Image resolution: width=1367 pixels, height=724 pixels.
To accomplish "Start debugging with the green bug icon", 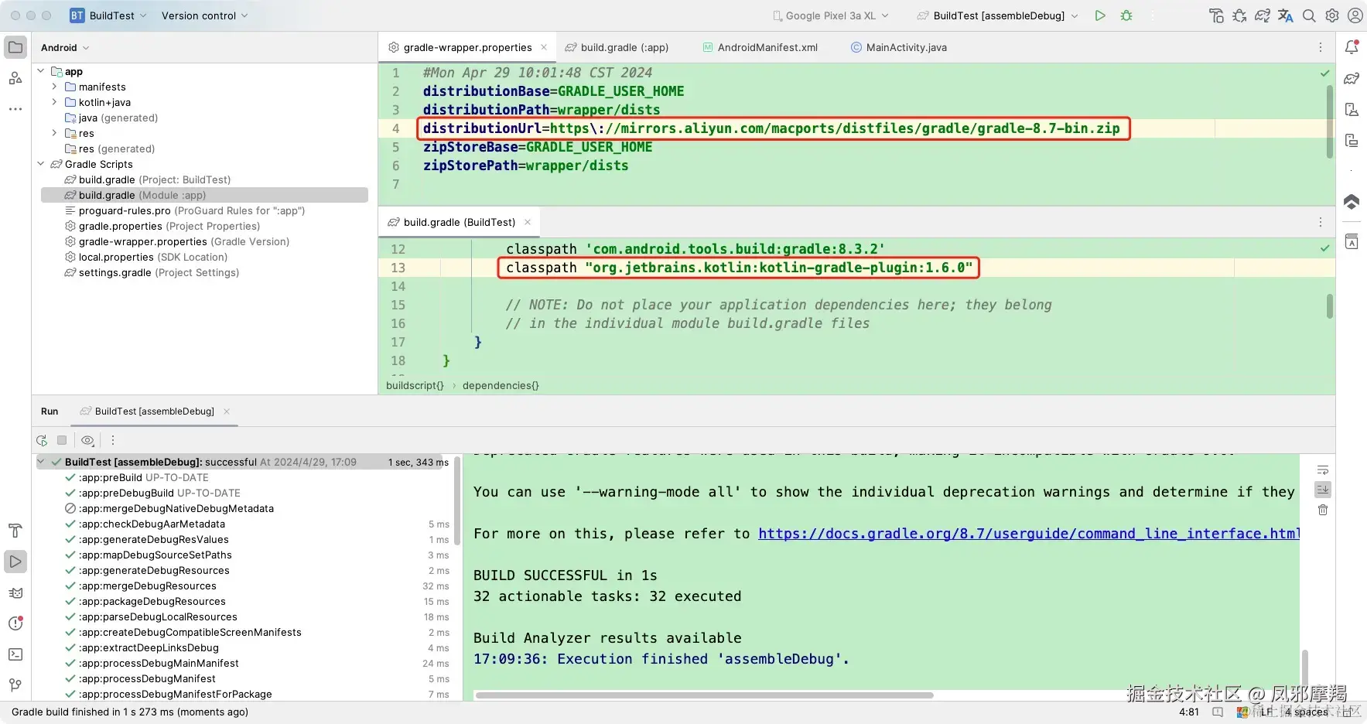I will (1126, 15).
